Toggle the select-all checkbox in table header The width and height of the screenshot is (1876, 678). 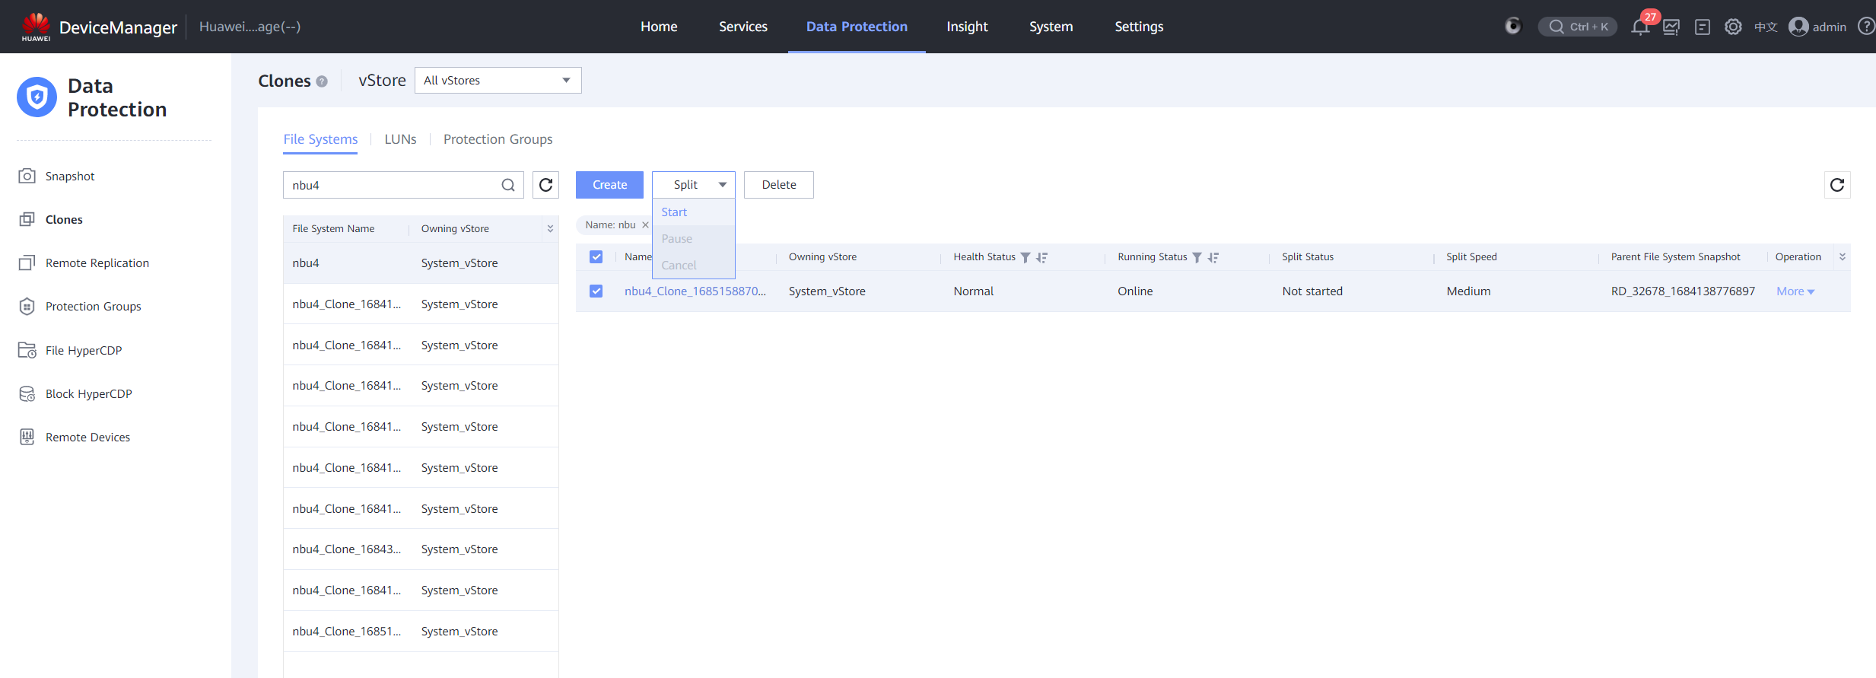pyautogui.click(x=596, y=257)
